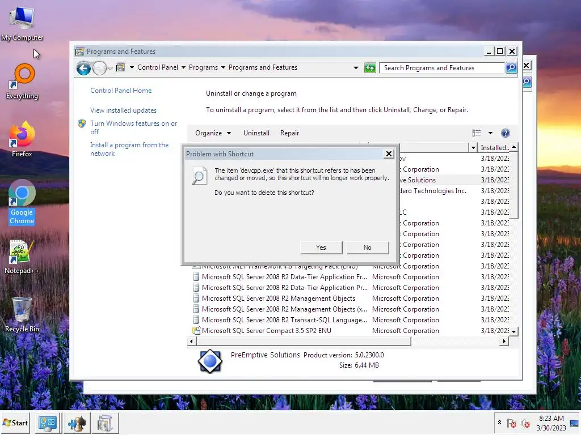Open the view options dropdown arrow
Viewport: 581px width, 435px height.
pos(490,133)
